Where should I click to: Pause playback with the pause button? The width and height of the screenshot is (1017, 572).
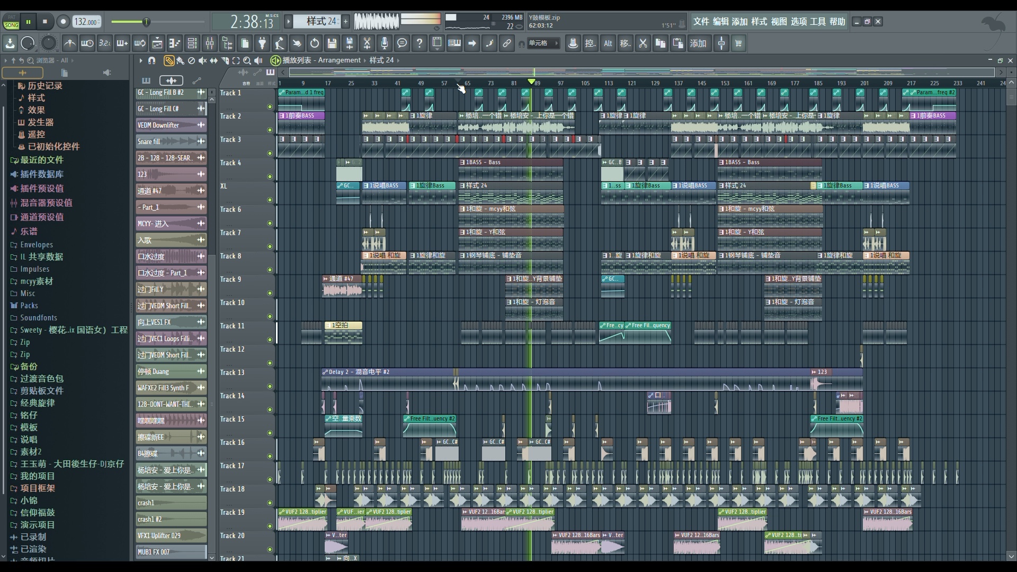(28, 22)
